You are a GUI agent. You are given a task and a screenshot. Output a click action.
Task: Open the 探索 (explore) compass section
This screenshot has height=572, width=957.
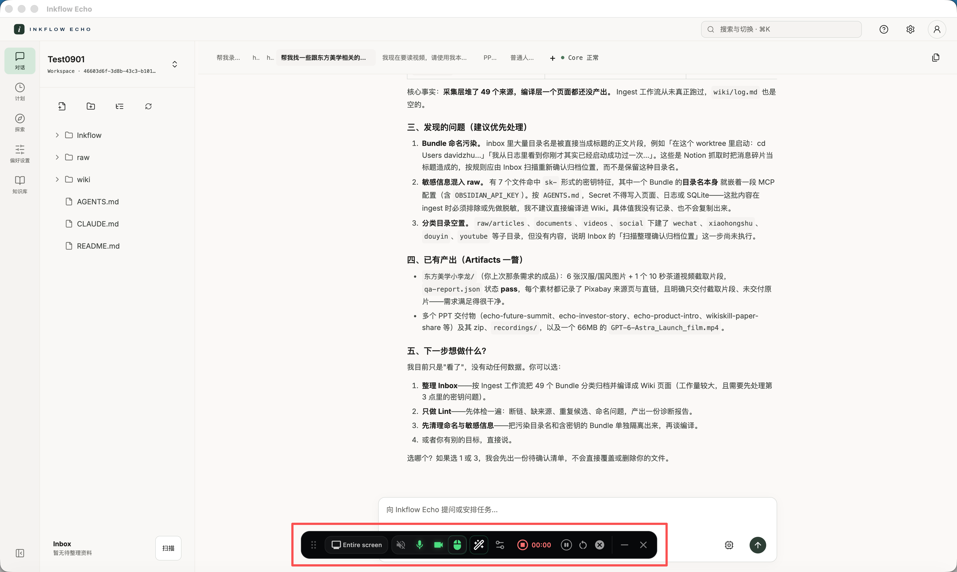[20, 123]
